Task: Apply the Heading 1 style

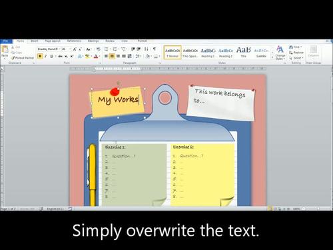Action: point(208,53)
